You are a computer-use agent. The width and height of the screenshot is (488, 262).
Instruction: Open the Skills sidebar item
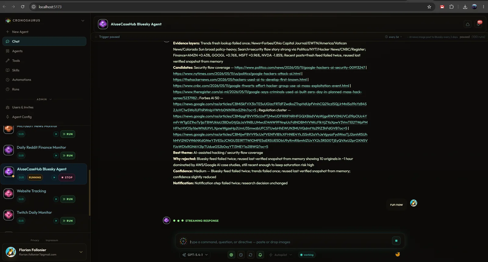pyautogui.click(x=44, y=70)
